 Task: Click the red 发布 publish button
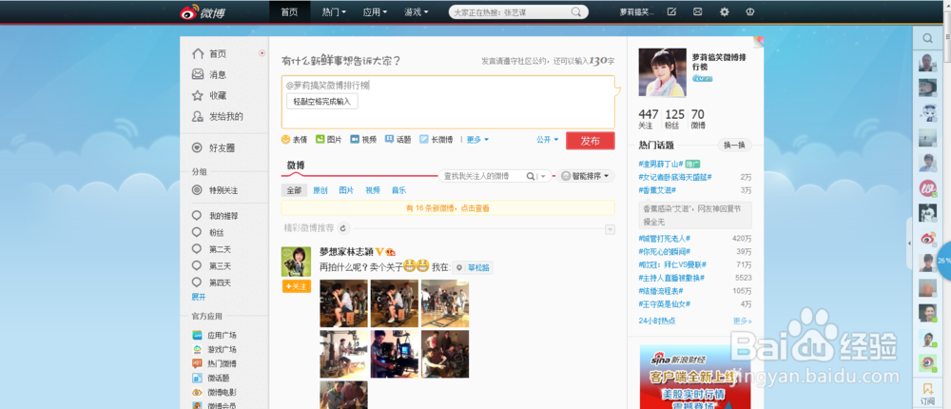tap(591, 141)
